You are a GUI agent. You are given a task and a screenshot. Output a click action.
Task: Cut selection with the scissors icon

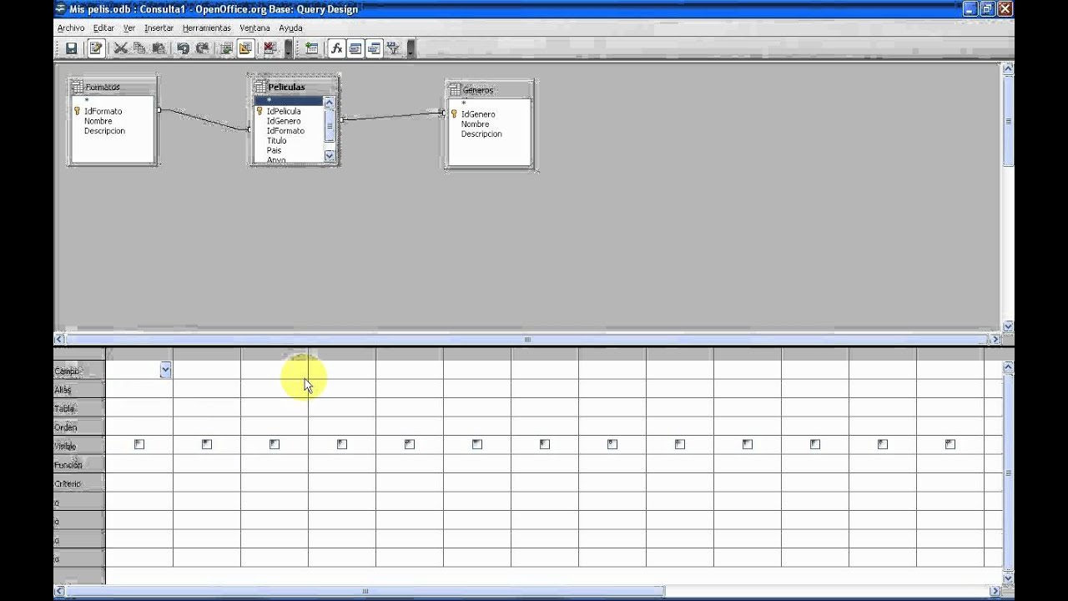click(x=121, y=48)
